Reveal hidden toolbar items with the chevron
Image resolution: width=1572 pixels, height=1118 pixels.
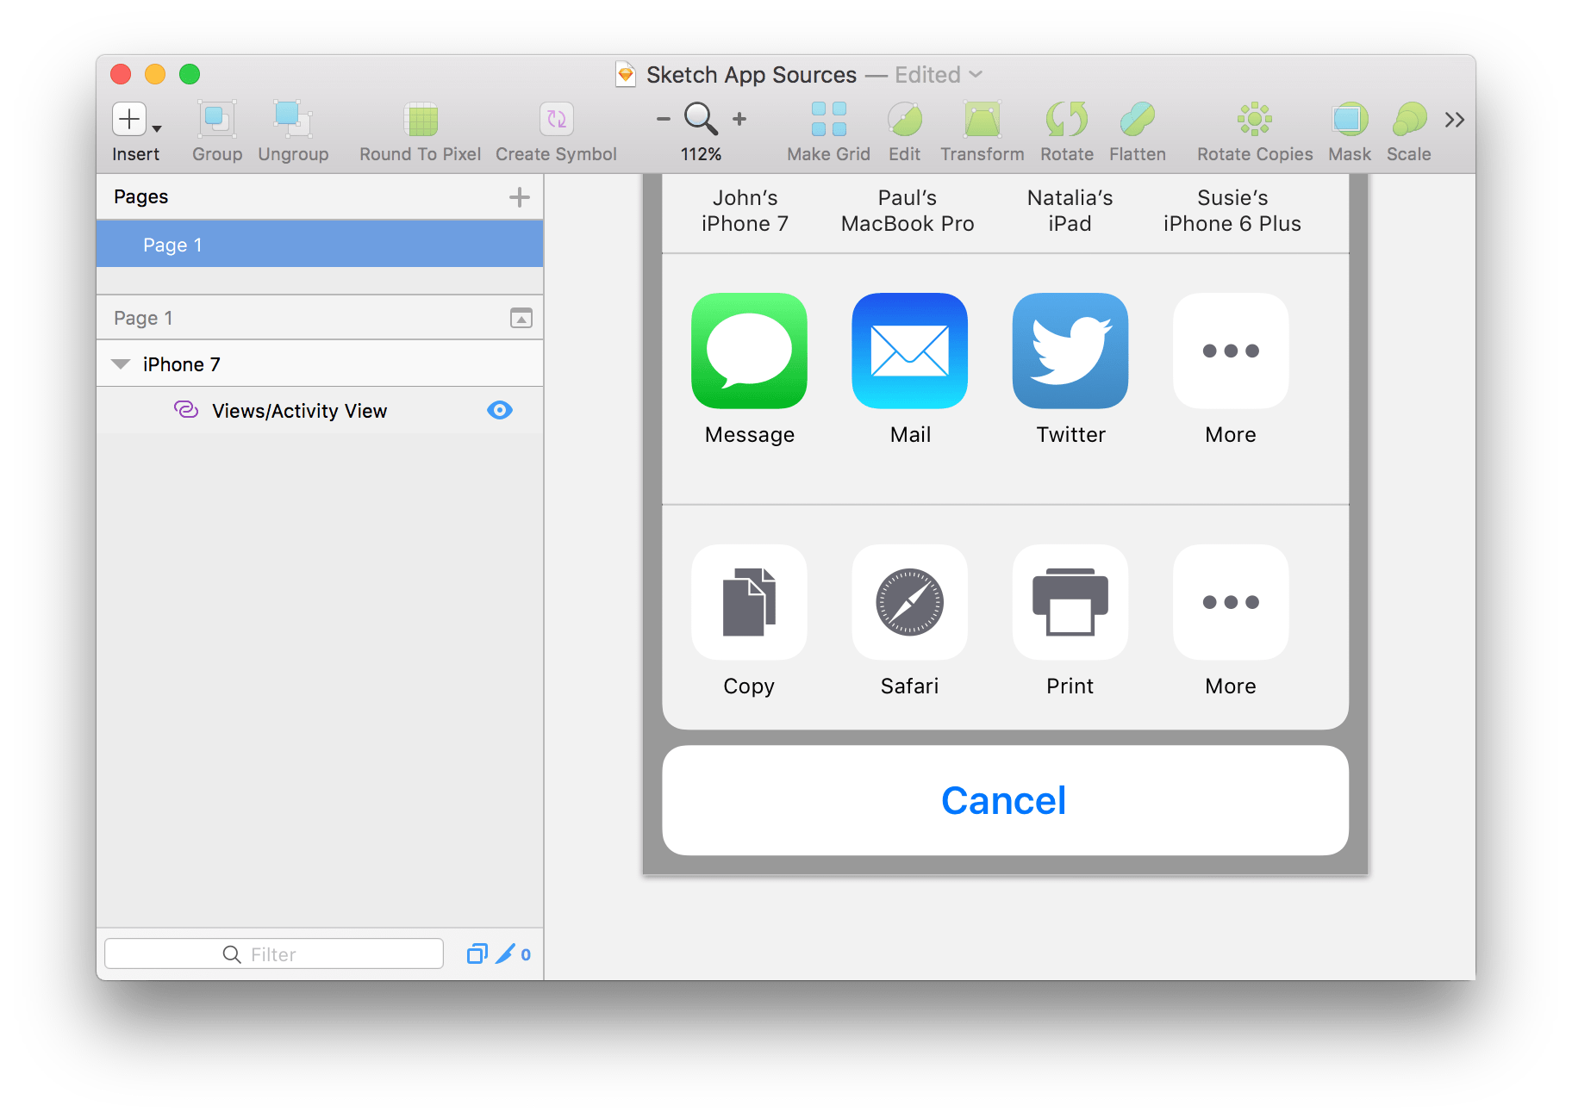[x=1454, y=119]
